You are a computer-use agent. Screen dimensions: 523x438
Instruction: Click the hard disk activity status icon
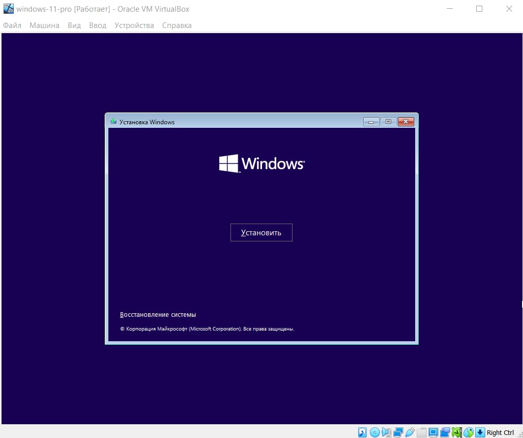tap(362, 432)
